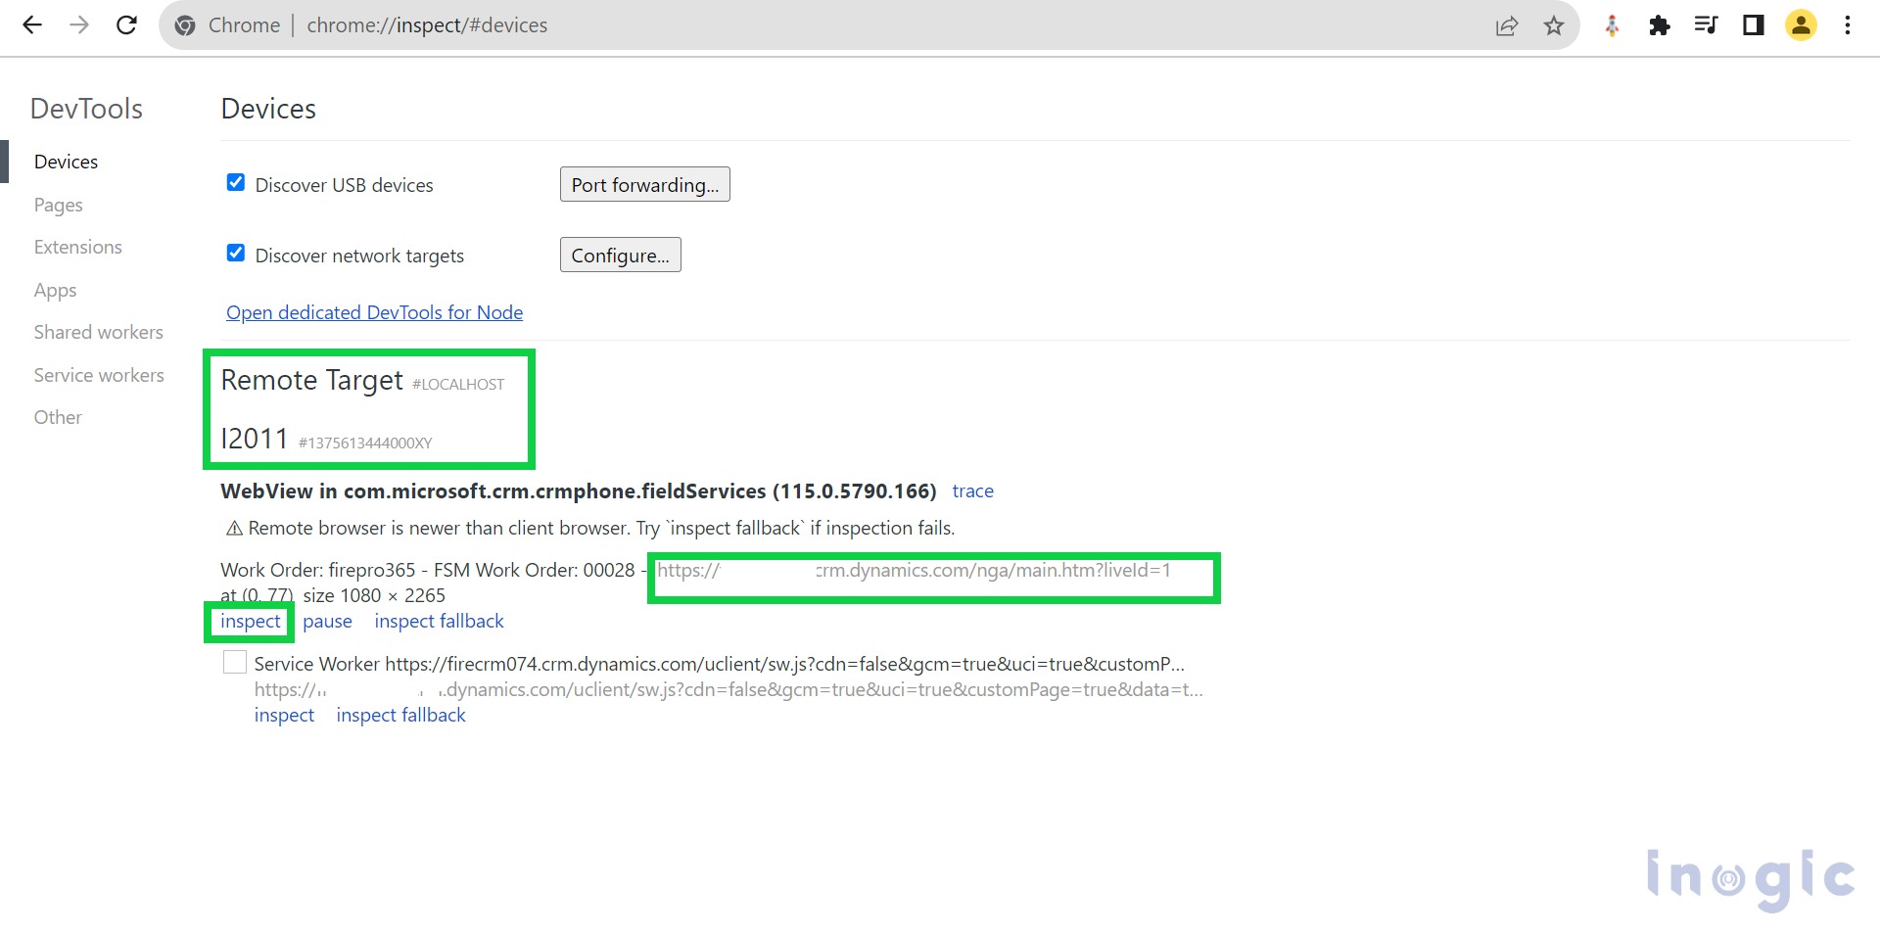This screenshot has height=934, width=1880.
Task: Open the Extensions puzzle icon
Action: click(x=1659, y=25)
